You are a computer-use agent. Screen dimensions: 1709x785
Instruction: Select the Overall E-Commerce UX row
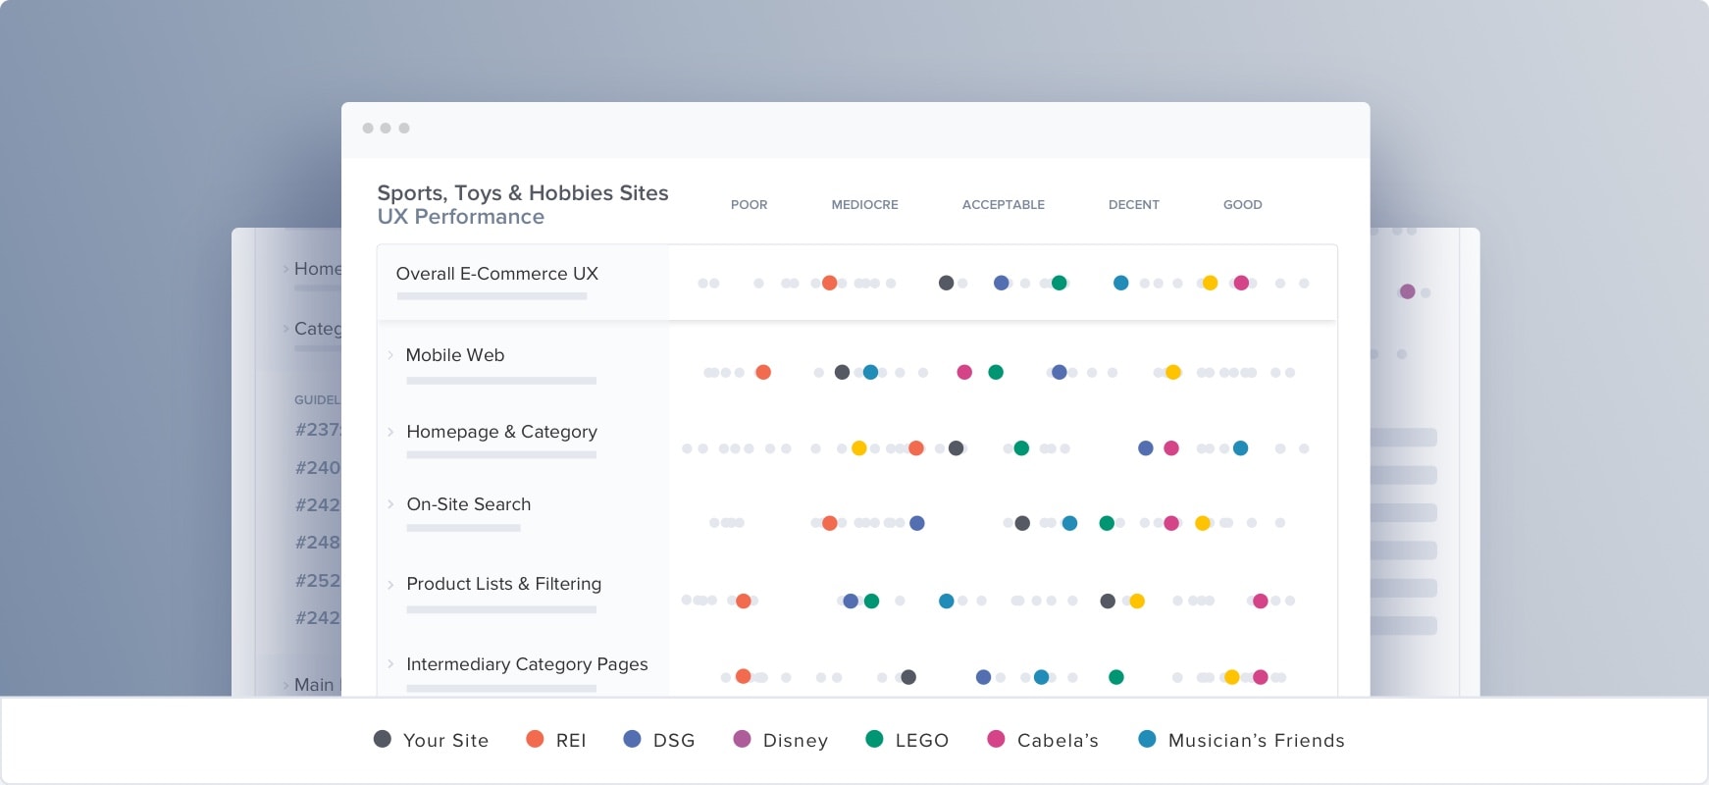coord(856,283)
